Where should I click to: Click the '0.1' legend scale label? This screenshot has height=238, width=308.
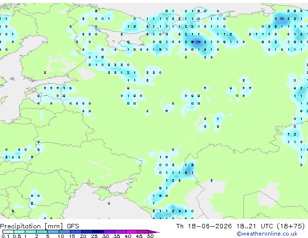(x=6, y=236)
